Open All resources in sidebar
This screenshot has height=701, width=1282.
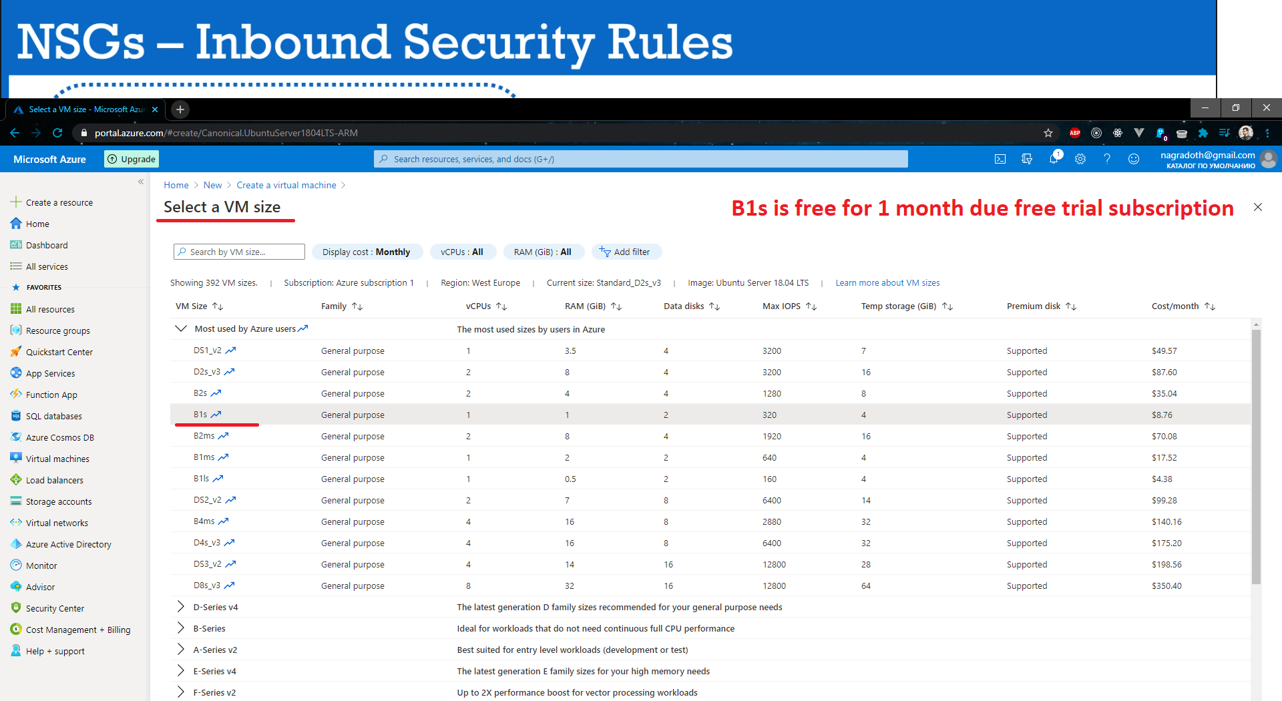[50, 309]
